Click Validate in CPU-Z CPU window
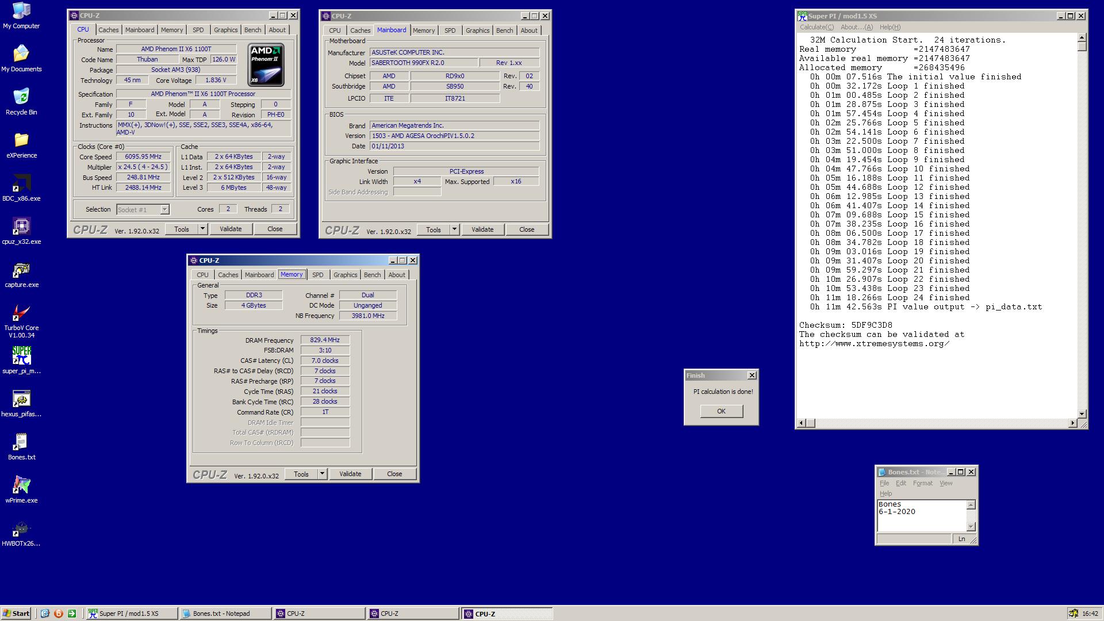 tap(231, 229)
